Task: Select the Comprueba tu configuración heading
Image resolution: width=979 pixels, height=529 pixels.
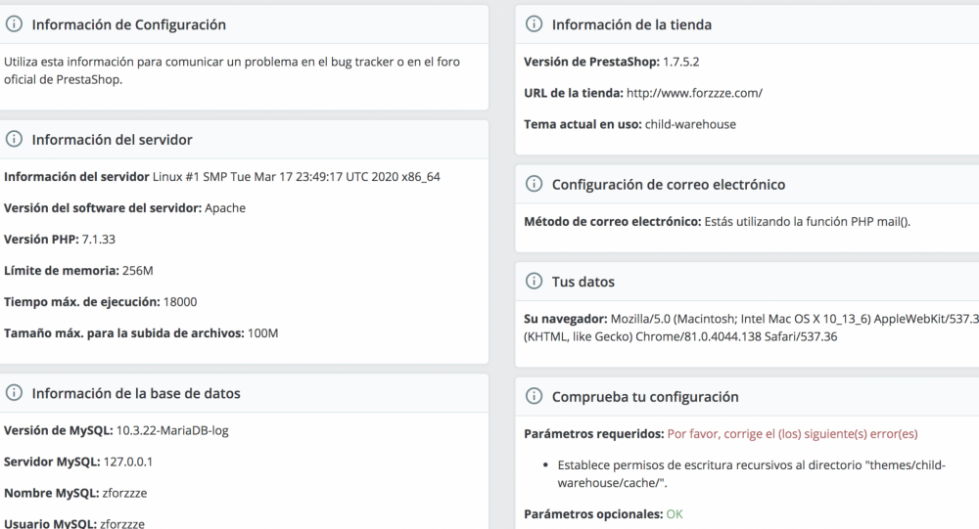Action: point(645,397)
